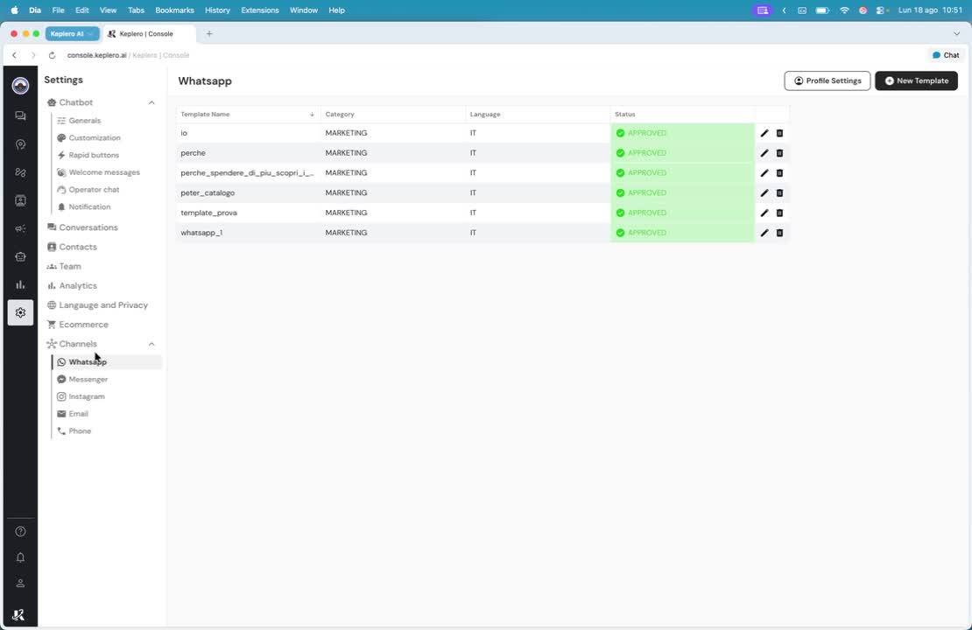The height and width of the screenshot is (630, 972).
Task: Open Notification settings
Action: point(89,206)
